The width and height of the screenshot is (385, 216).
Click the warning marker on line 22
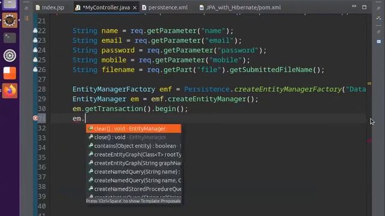click(x=35, y=31)
